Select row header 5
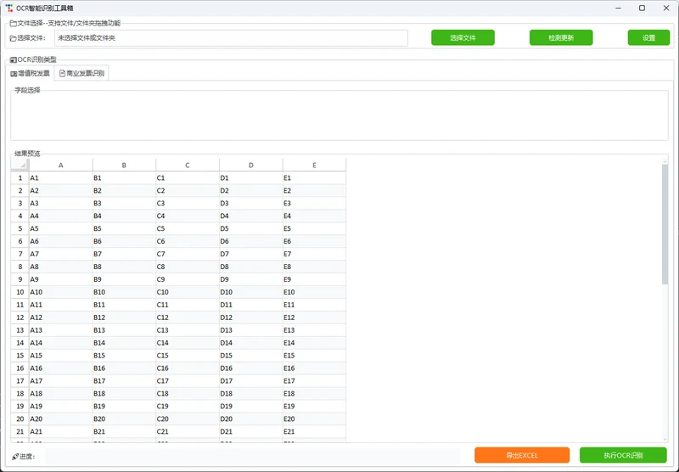The height and width of the screenshot is (472, 679). pyautogui.click(x=20, y=228)
